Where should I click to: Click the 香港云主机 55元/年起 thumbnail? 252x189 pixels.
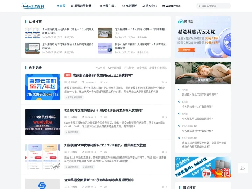tap(43, 87)
